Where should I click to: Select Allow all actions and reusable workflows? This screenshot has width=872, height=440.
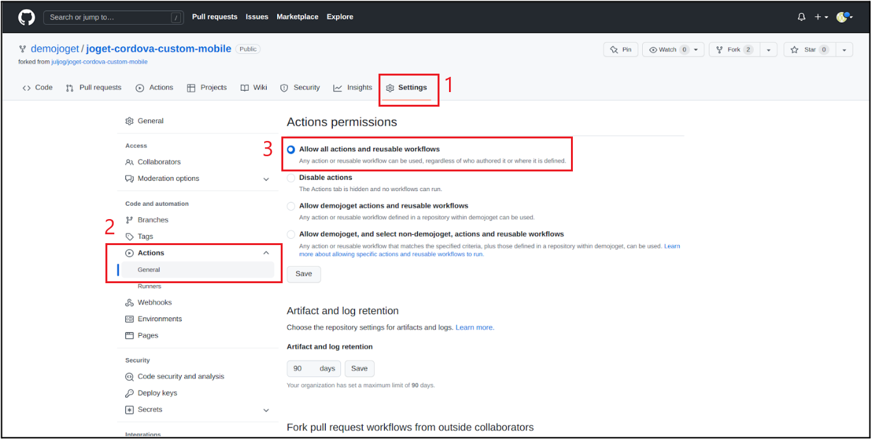coord(291,150)
